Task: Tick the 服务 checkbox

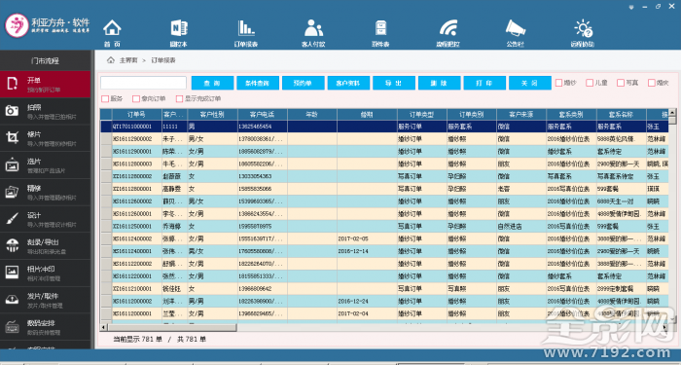Action: click(x=105, y=98)
